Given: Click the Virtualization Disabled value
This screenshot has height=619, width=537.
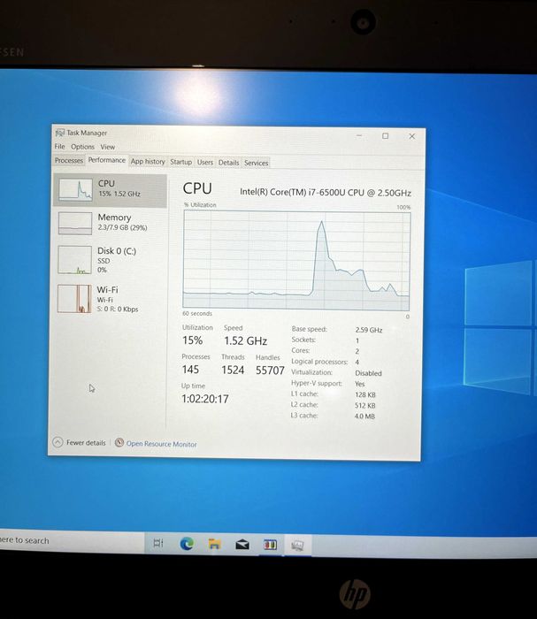Looking at the screenshot, I should point(368,373).
